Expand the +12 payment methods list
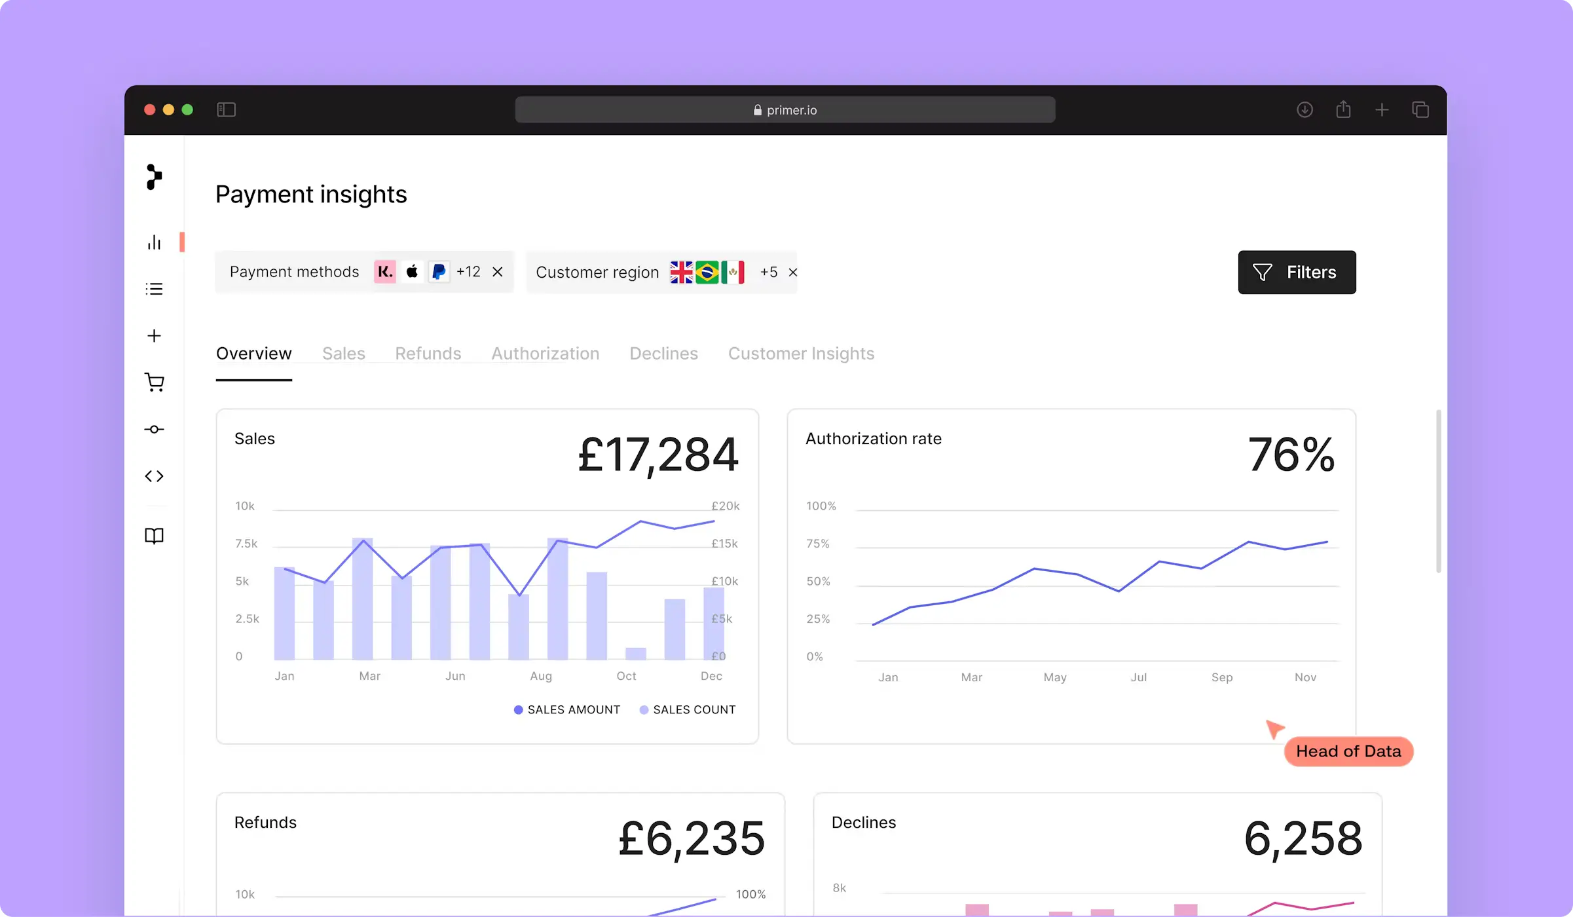The width and height of the screenshot is (1573, 917). (x=468, y=272)
